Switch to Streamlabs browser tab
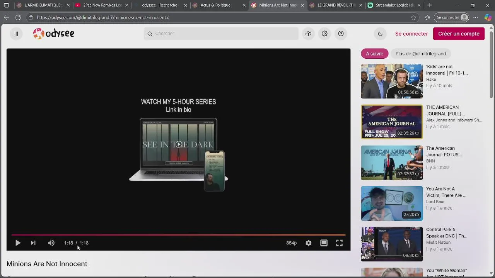 tap(394, 5)
